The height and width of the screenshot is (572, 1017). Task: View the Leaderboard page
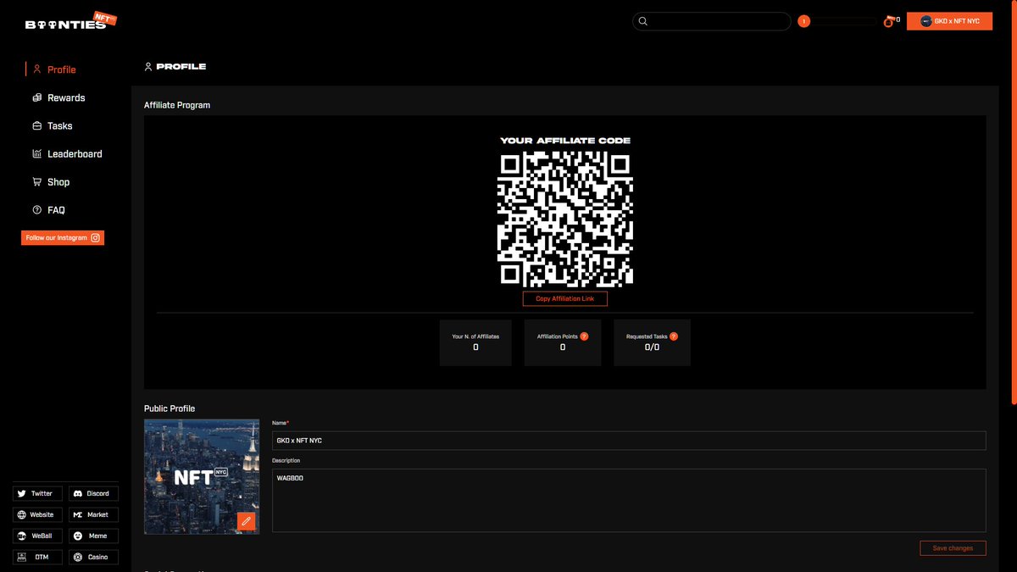click(67, 153)
